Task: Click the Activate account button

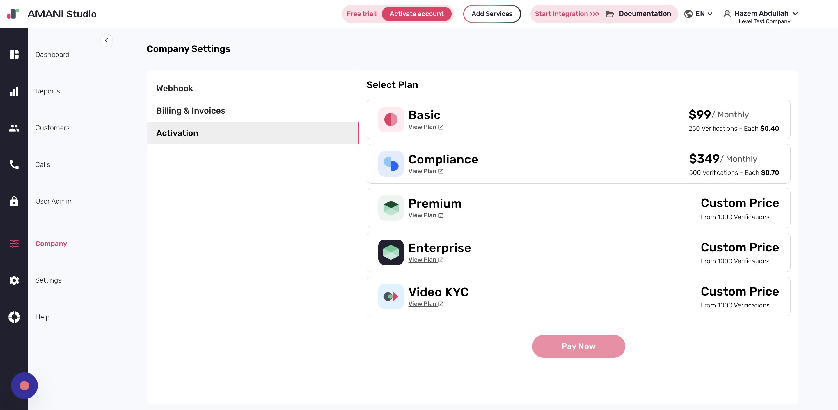Action: pos(417,14)
